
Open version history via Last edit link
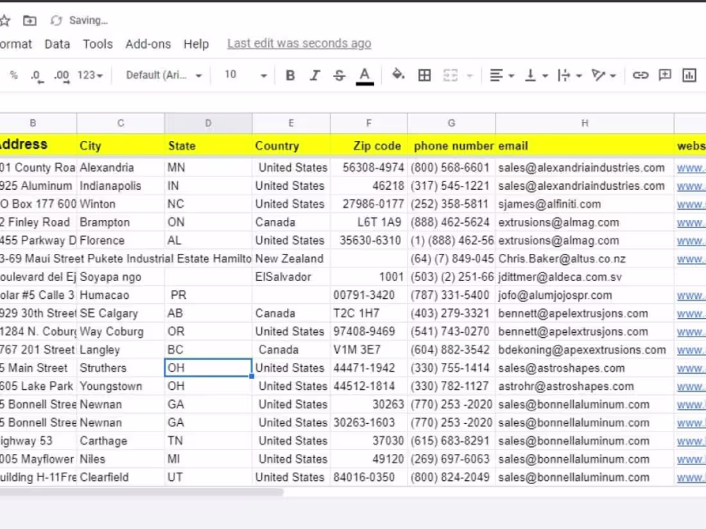(298, 43)
